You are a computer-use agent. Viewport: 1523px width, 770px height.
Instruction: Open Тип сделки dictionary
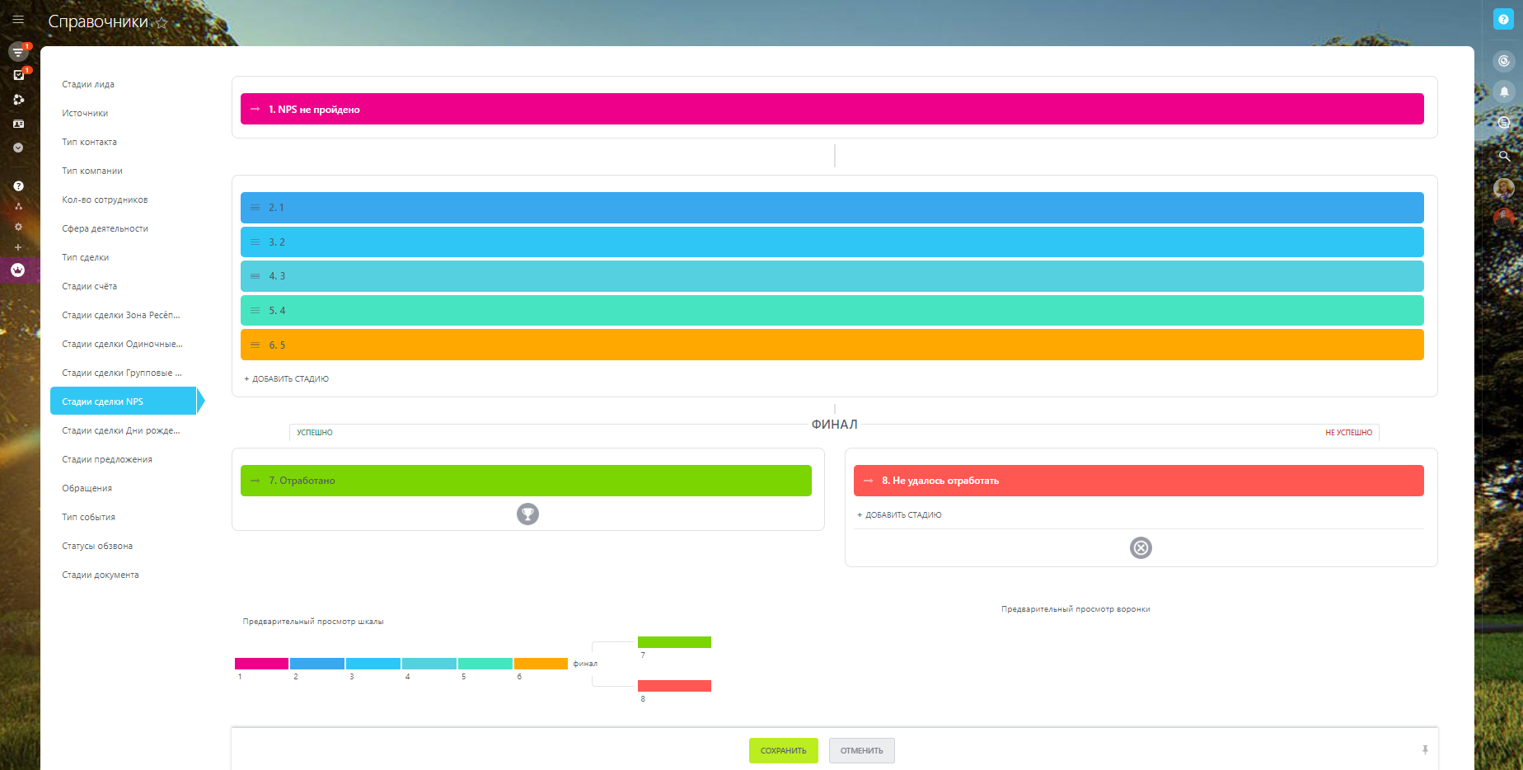click(x=85, y=257)
